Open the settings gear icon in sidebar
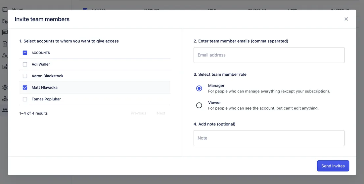The image size is (364, 184). tap(5, 87)
